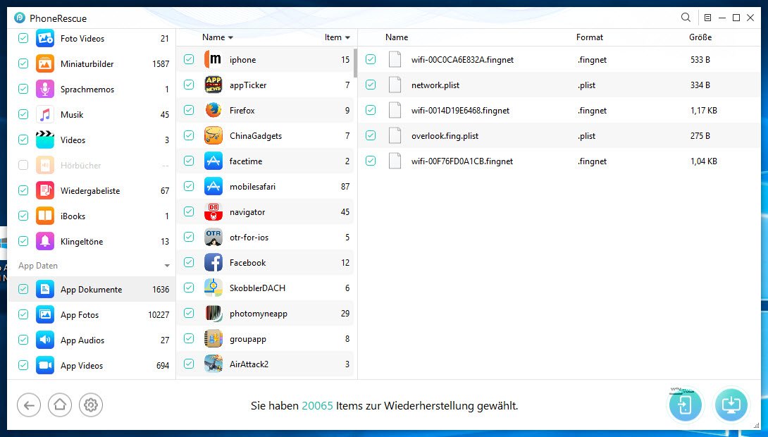Uncheck the iphone app checkbox
This screenshot has height=437, width=768.
(x=189, y=59)
